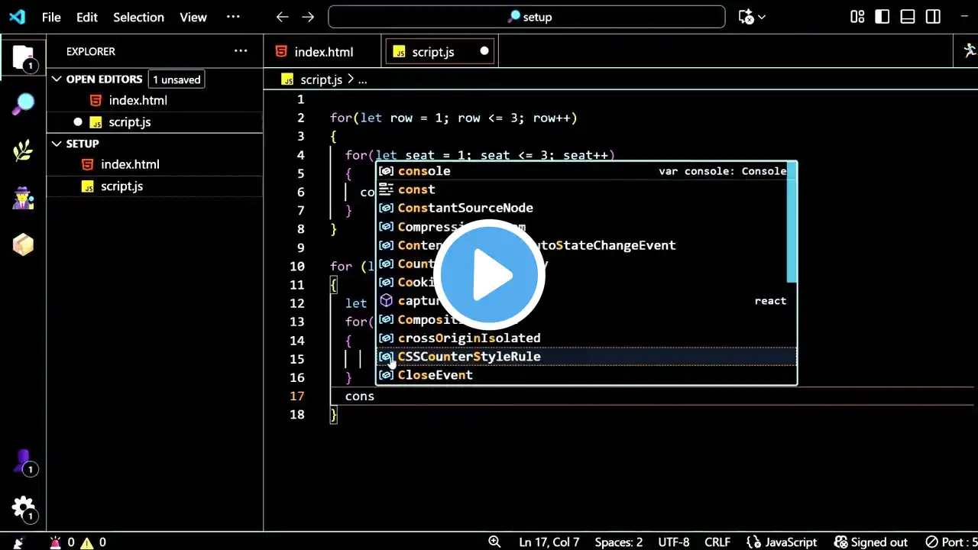Open Explorer's more actions ellipsis
This screenshot has width=978, height=550.
coord(241,51)
